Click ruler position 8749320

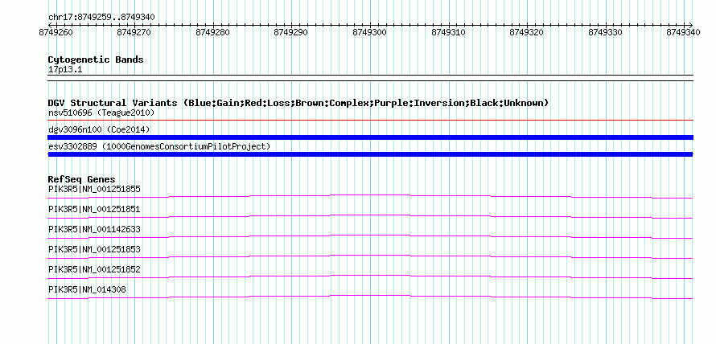tap(526, 32)
